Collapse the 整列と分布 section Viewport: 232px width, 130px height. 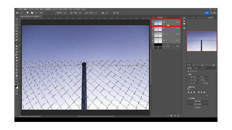pyautogui.click(x=188, y=87)
